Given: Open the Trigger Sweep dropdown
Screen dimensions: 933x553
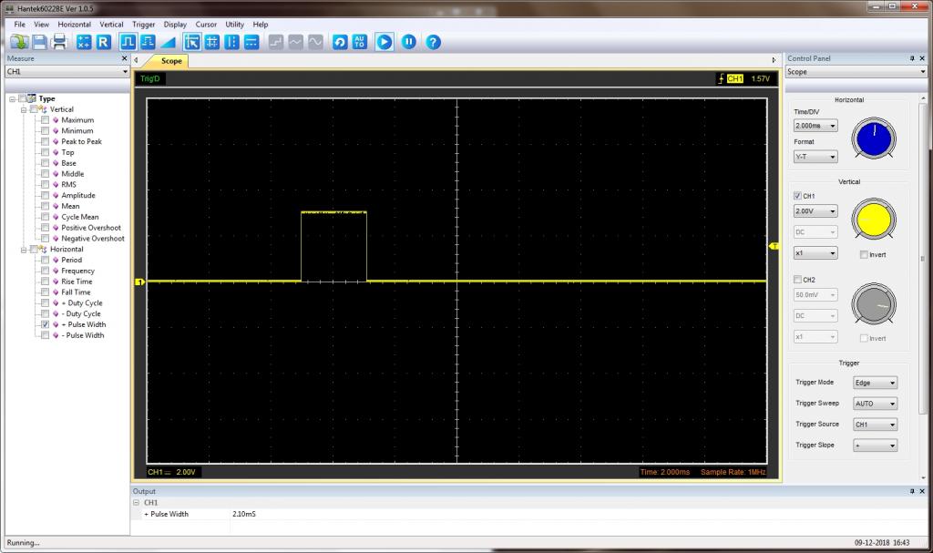Looking at the screenshot, I should (x=875, y=404).
